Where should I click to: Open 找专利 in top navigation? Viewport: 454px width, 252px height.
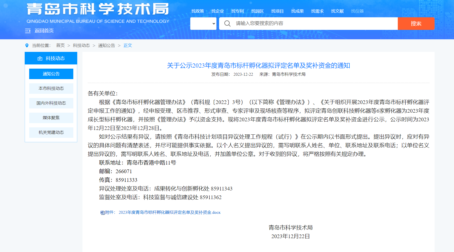pos(238,11)
